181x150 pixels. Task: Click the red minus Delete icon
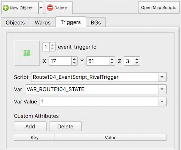pos(50,8)
